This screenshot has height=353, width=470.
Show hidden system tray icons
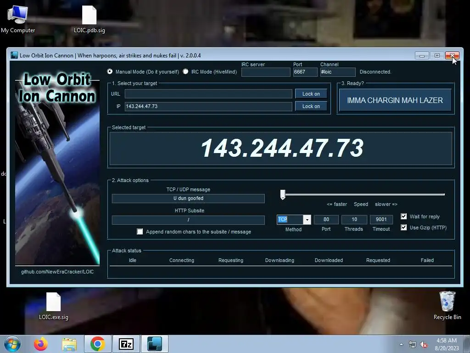[x=401, y=344]
